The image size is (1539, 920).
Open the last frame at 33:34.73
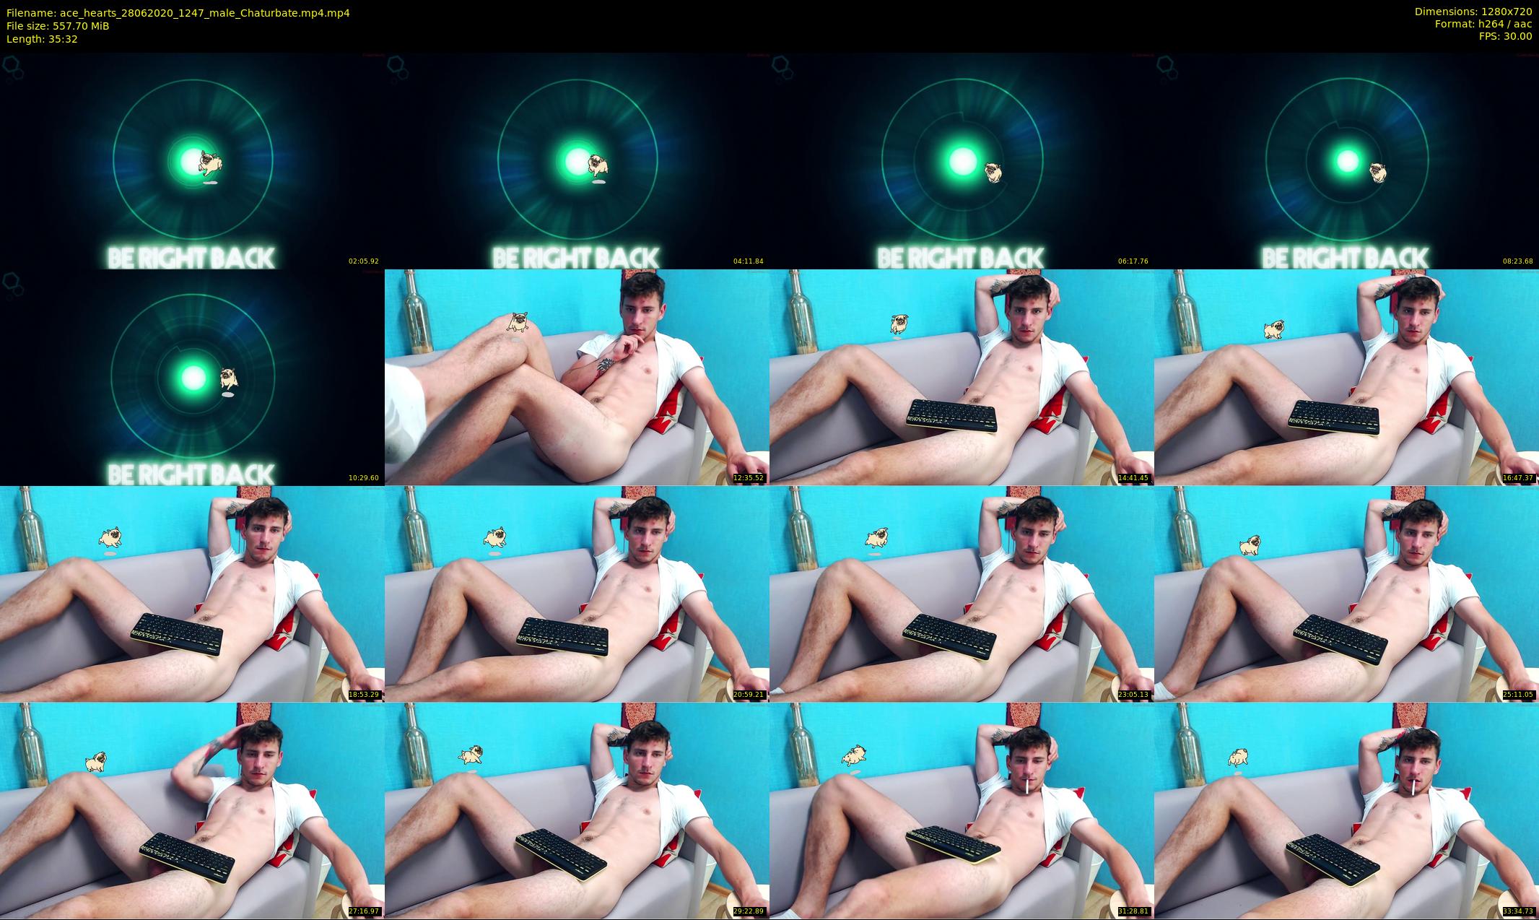(1346, 810)
